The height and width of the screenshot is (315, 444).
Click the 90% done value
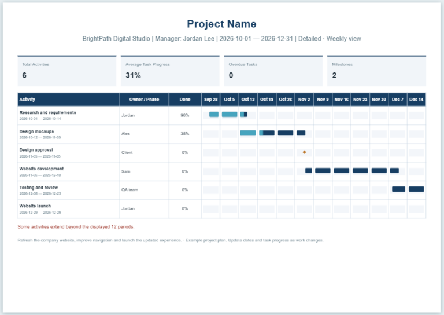click(x=184, y=115)
